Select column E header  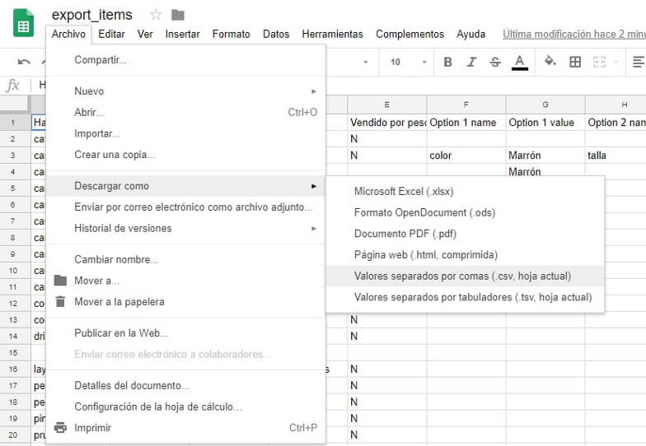point(387,105)
